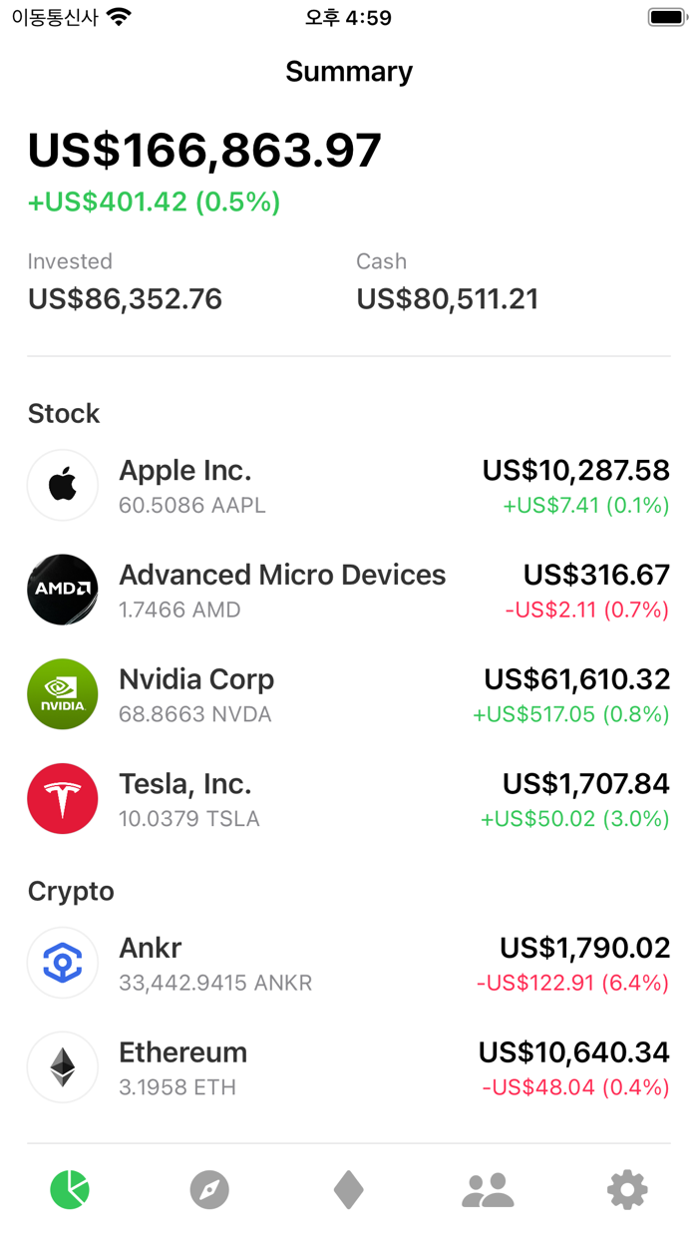Select the Crypto section header
The height and width of the screenshot is (1241, 698).
pos(70,891)
